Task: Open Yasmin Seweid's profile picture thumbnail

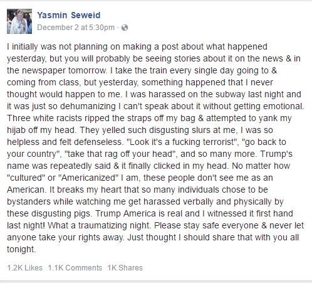Action: coord(19,21)
